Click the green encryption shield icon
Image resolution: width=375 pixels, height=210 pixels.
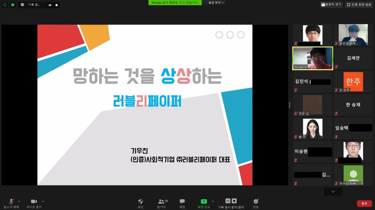[x=12, y=5]
